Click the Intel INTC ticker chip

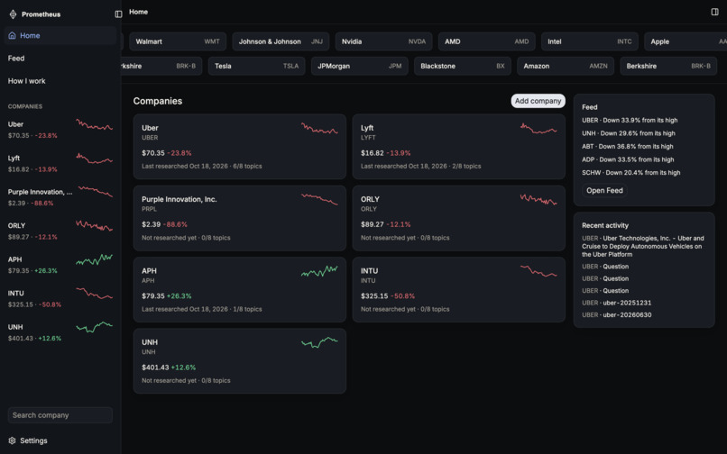point(589,41)
